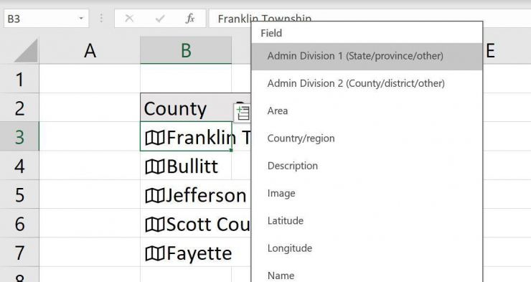Screen dimensions: 531x282
Task: Select row 7 header
Action: click(19, 253)
